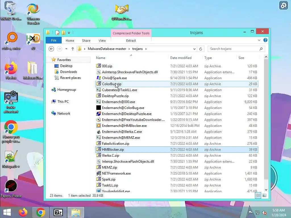Open the Recycle Bin MEMZ-Dest desktop icon
This screenshot has height=218, width=291.
click(x=11, y=11)
